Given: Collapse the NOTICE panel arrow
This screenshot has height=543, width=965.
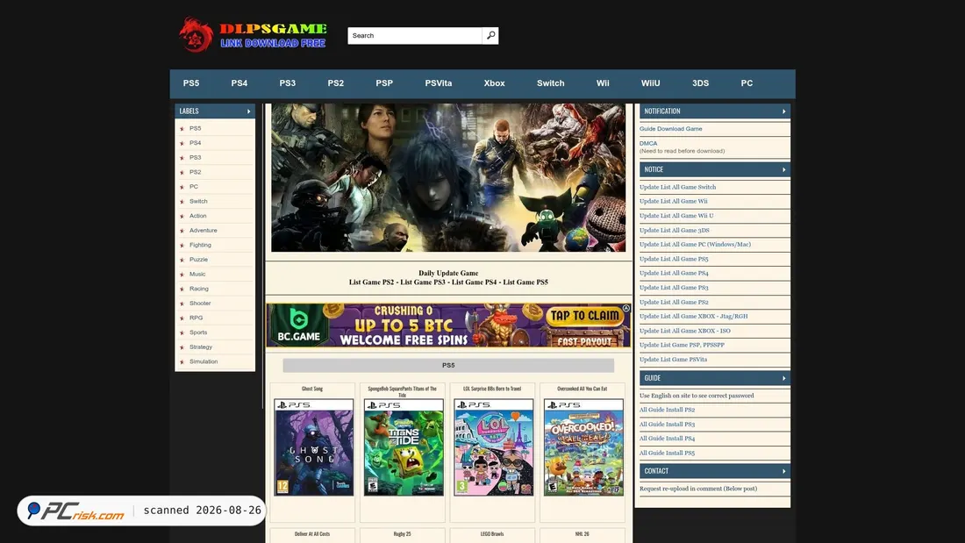Looking at the screenshot, I should 783,169.
